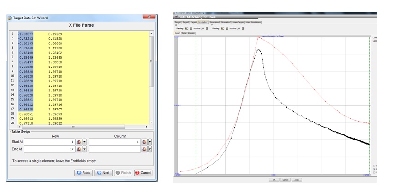
Task: Open End At Column dropdown arrow
Action: (150, 149)
